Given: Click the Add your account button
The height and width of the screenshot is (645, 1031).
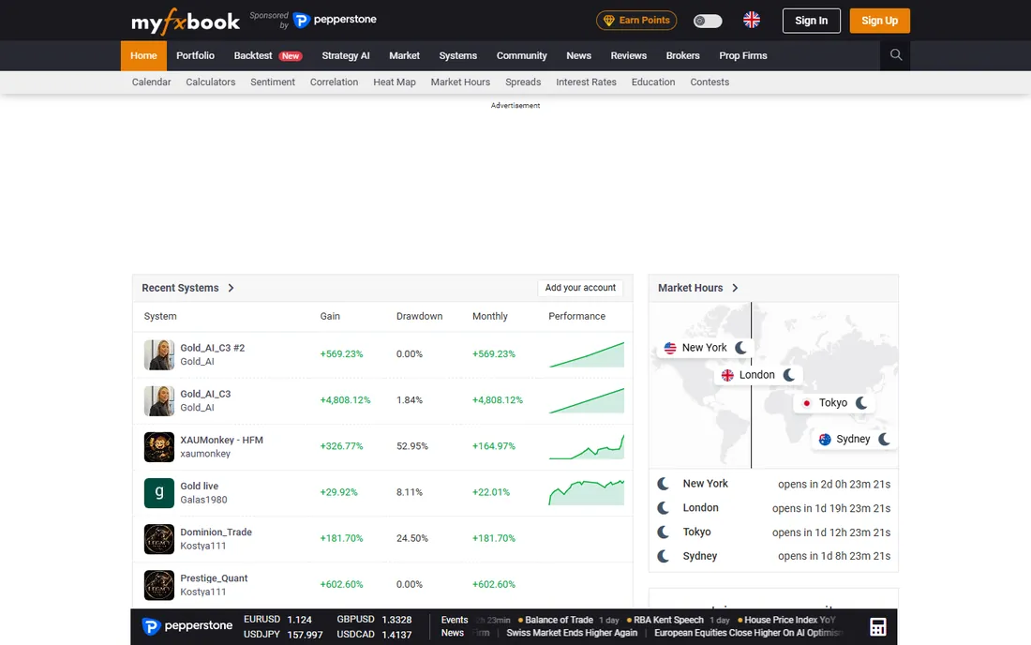Looking at the screenshot, I should coord(580,288).
